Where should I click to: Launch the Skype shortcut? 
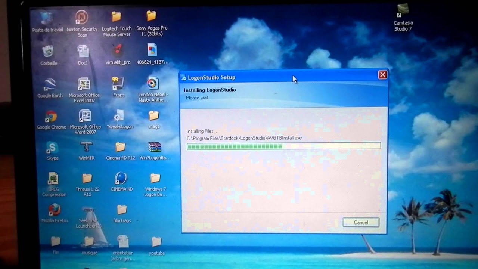coord(52,148)
